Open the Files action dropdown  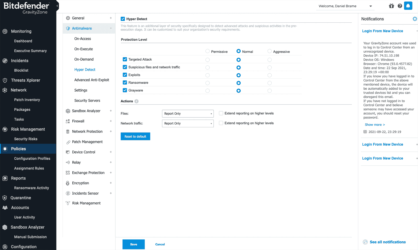[x=188, y=114]
